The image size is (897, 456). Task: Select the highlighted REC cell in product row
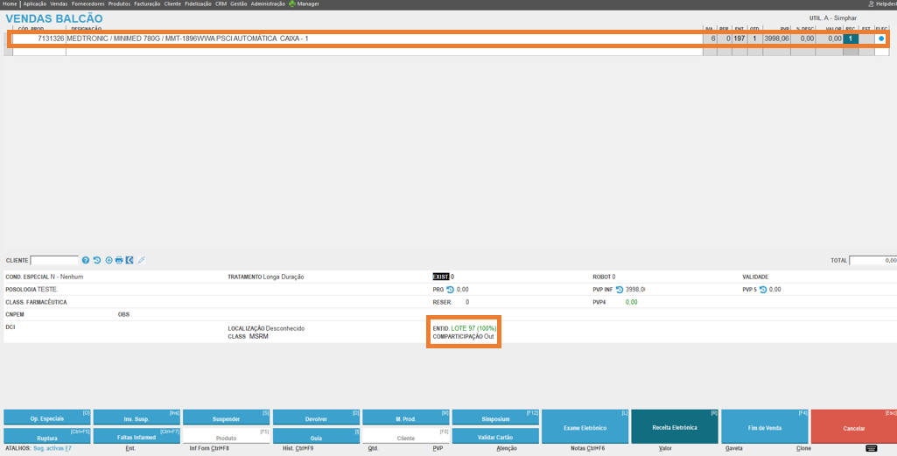850,39
